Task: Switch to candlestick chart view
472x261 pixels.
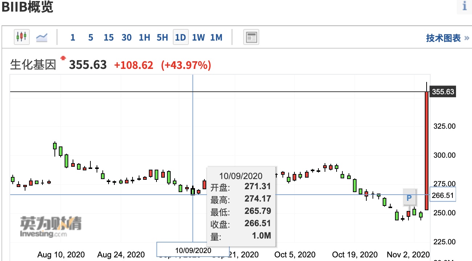Action: pos(22,37)
